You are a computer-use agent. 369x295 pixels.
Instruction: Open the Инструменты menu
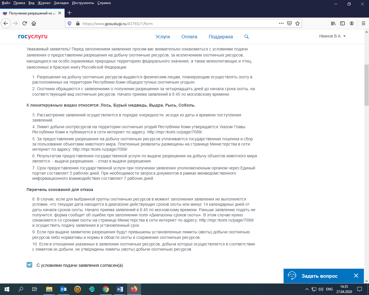click(83, 3)
